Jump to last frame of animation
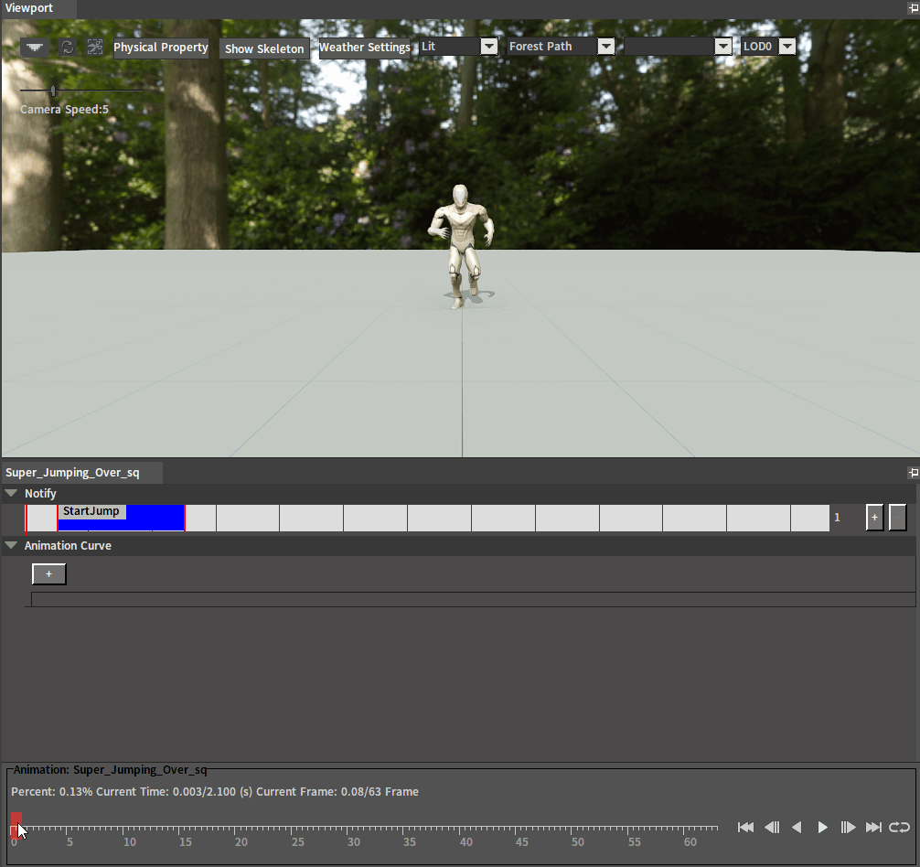Image resolution: width=920 pixels, height=867 pixels. [873, 827]
